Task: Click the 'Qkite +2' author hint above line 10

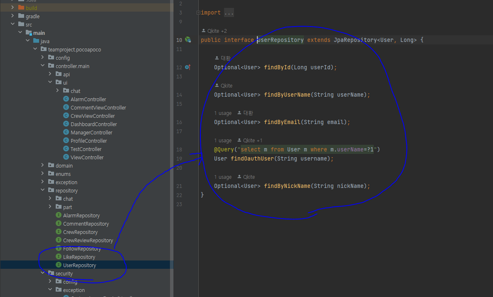Action: click(214, 31)
